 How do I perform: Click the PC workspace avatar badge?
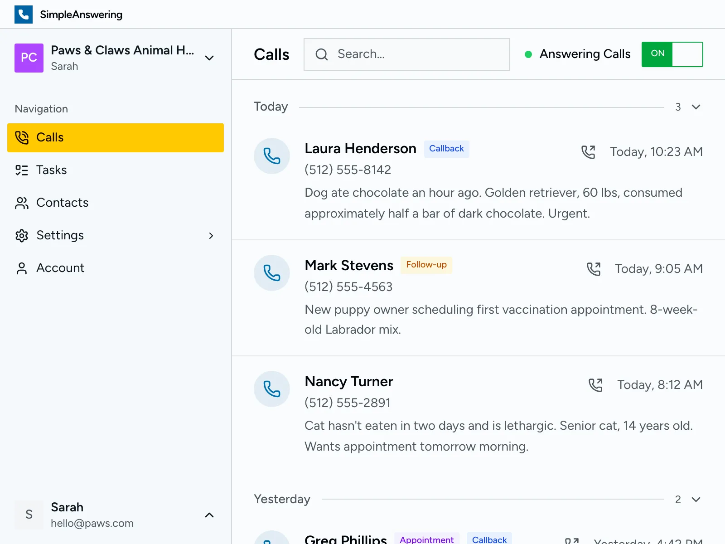(x=29, y=58)
